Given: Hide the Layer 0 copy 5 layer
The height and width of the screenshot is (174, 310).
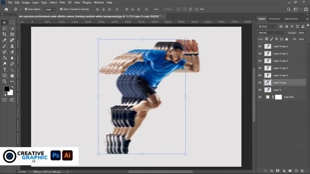Looking at the screenshot, I should (260, 68).
